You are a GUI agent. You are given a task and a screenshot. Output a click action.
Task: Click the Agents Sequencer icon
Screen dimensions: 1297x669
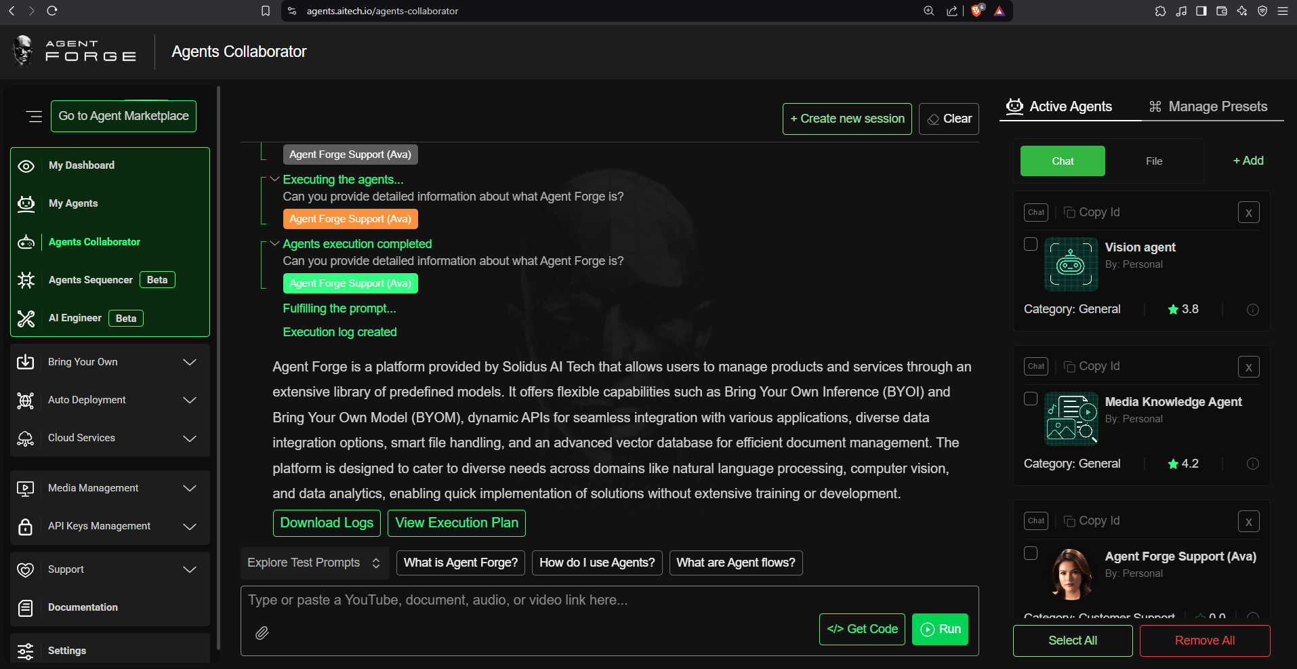26,280
